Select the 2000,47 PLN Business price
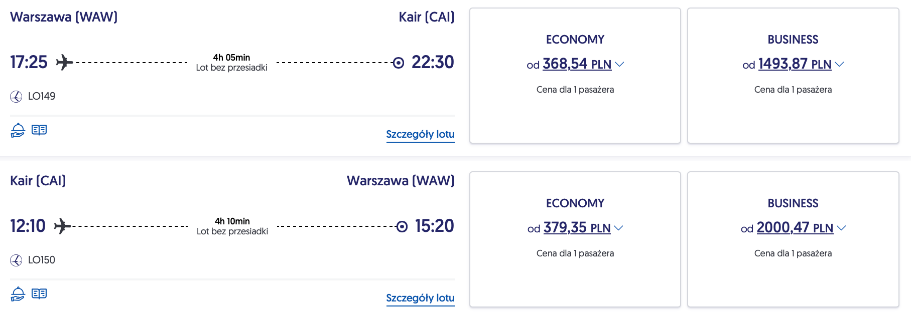Image resolution: width=911 pixels, height=315 pixels. coord(795,228)
